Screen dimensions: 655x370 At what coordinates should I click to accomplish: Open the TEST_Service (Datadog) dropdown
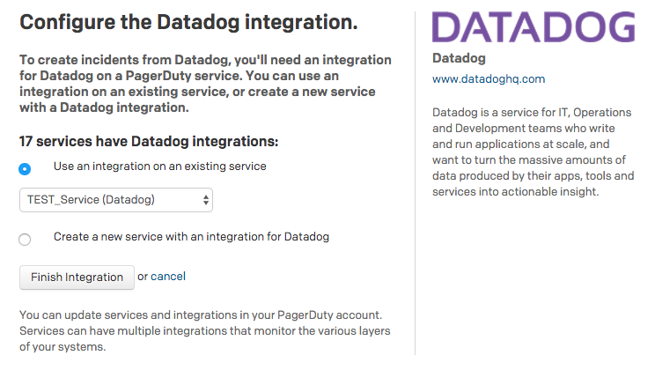116,200
